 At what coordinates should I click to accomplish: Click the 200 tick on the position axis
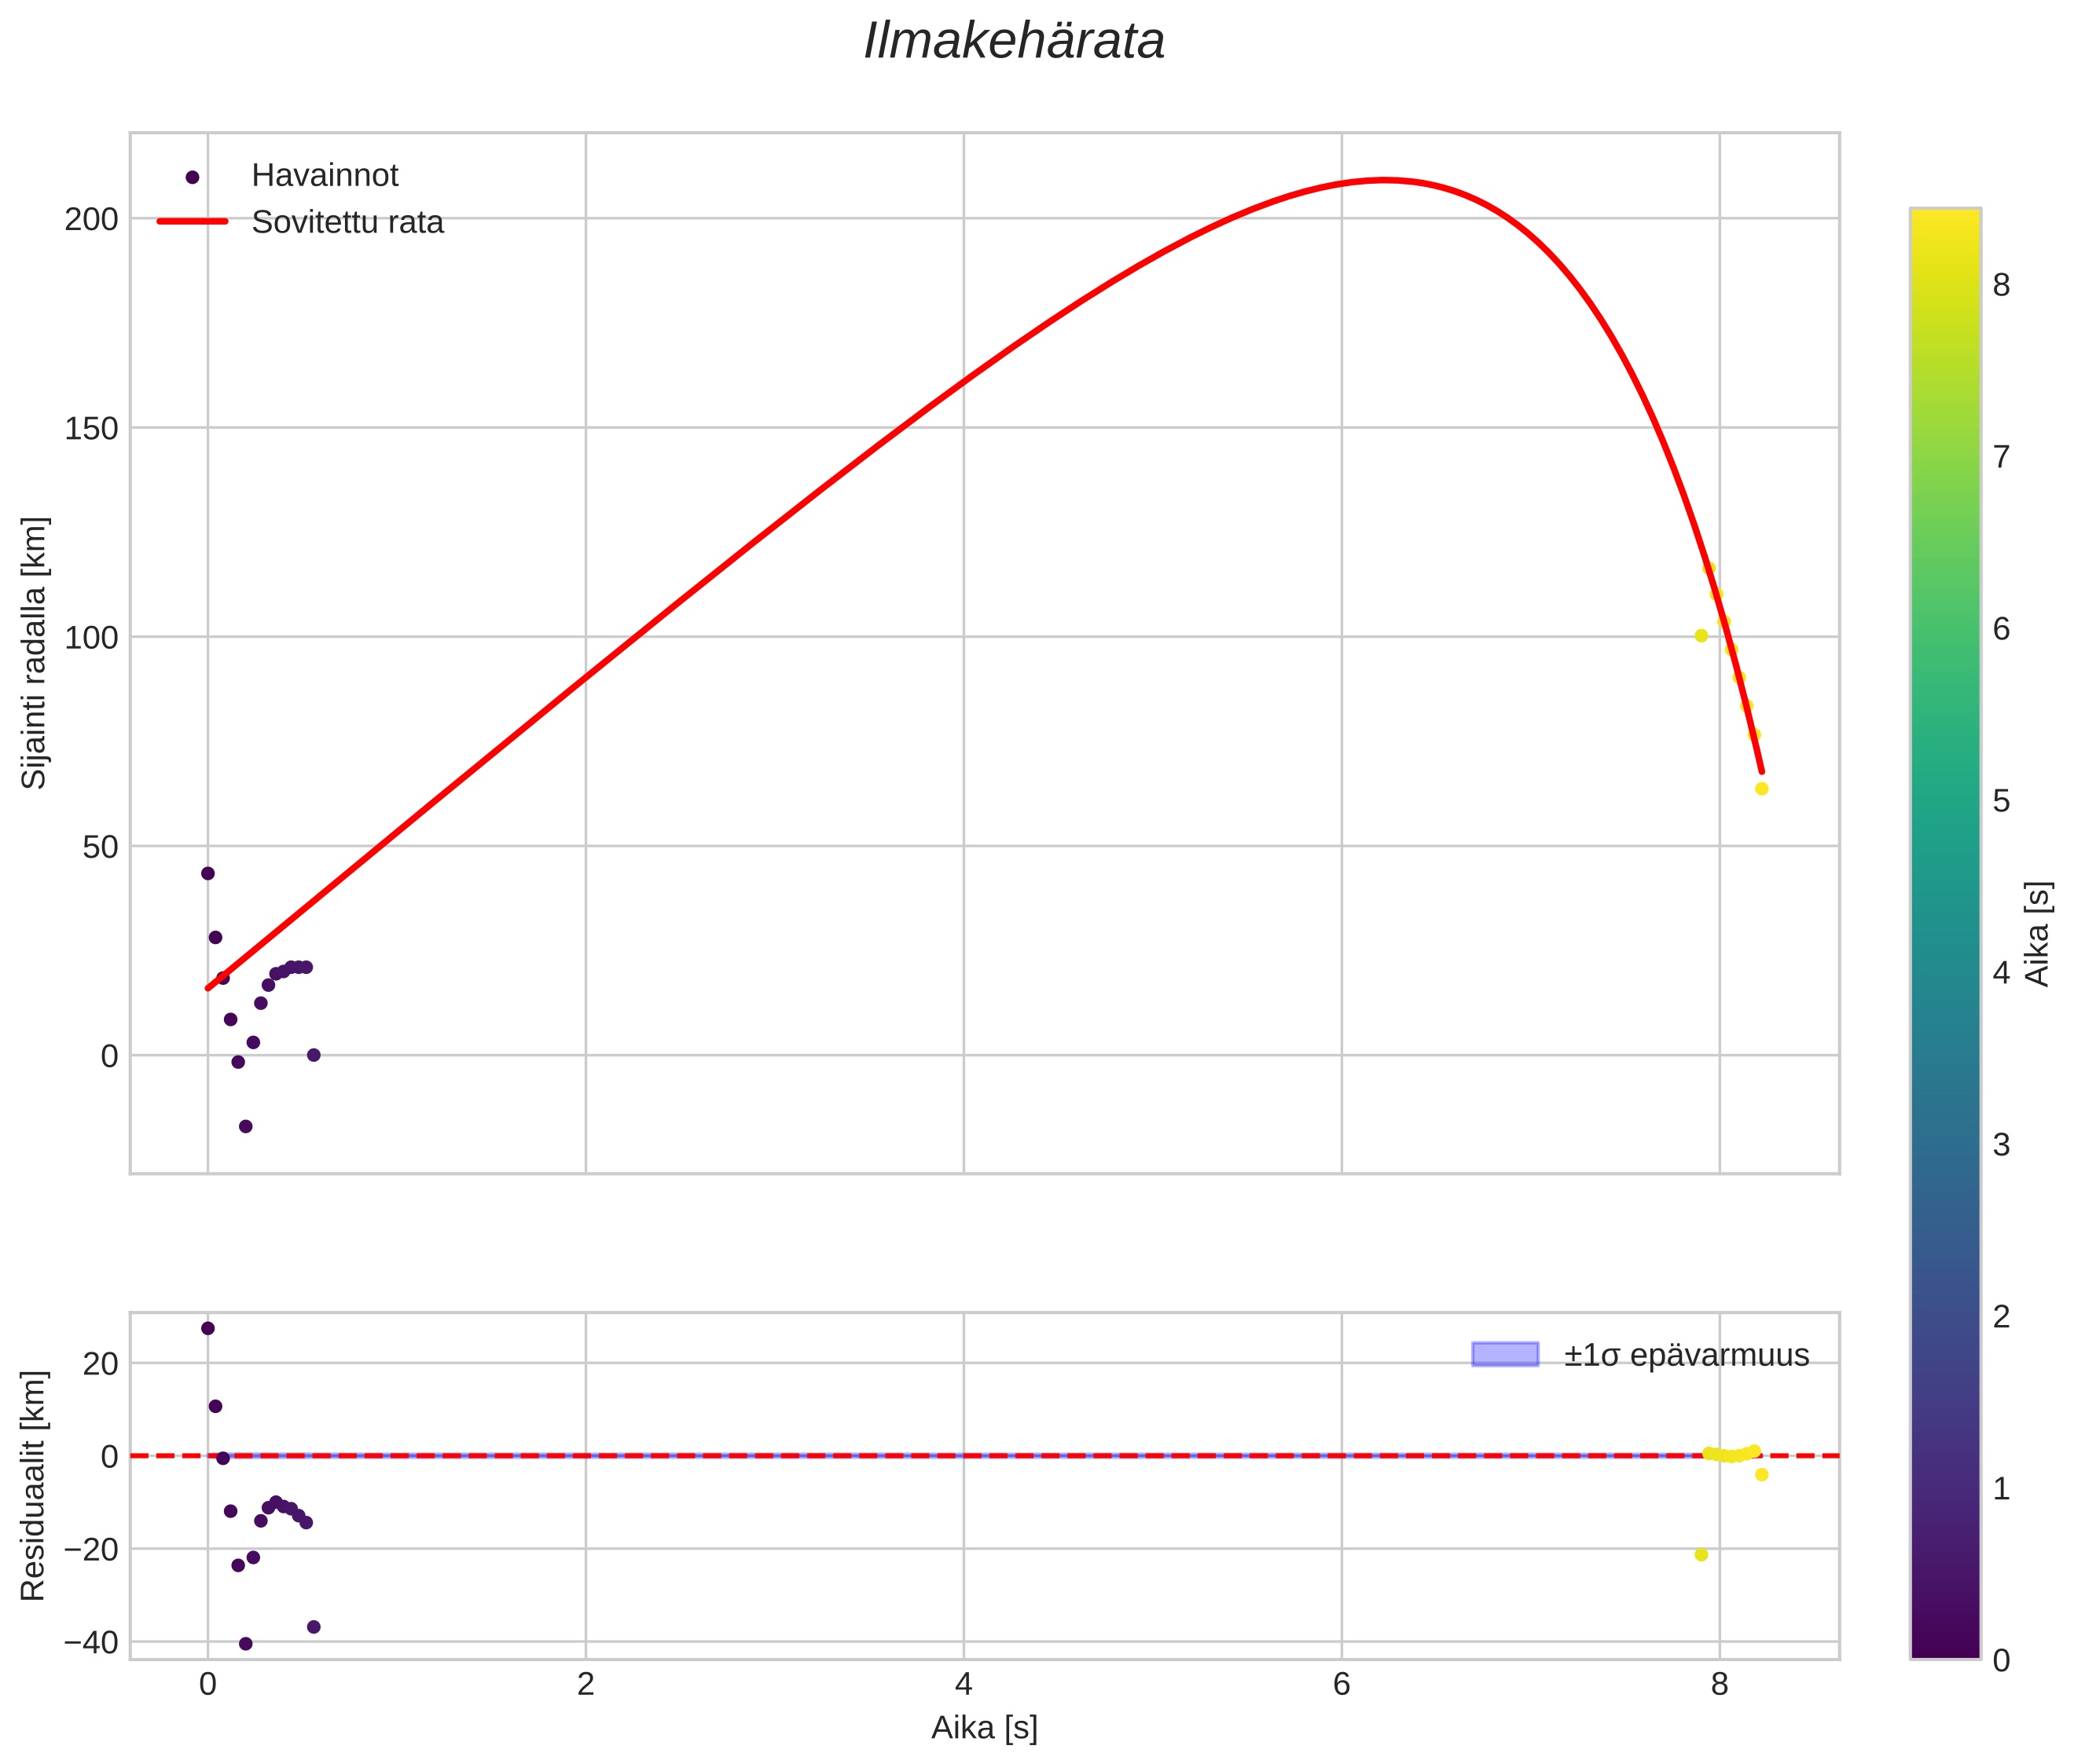pyautogui.click(x=91, y=219)
